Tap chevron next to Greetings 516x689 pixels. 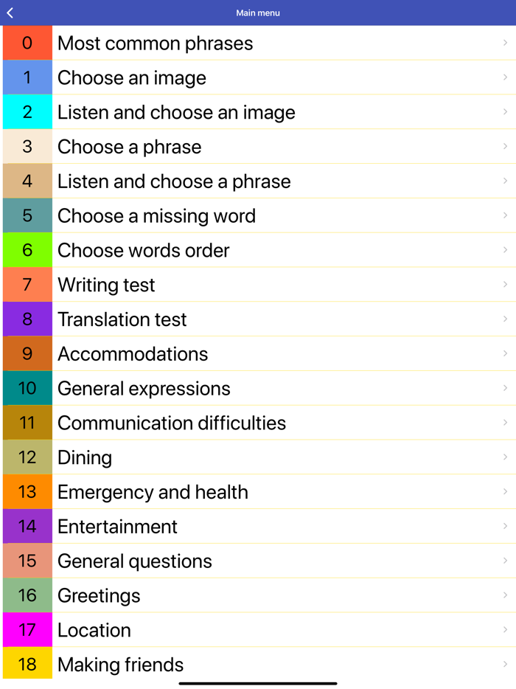click(505, 595)
